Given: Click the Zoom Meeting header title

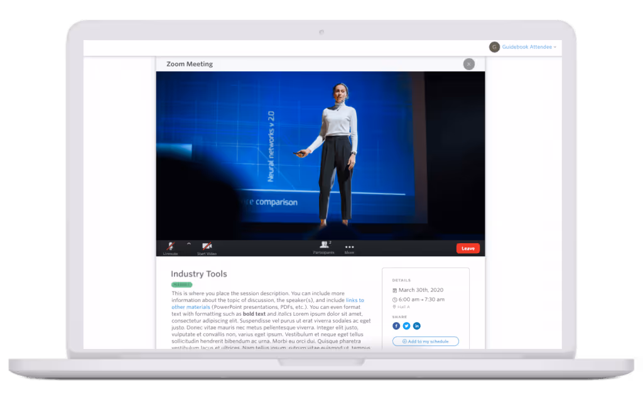Looking at the screenshot, I should [190, 64].
